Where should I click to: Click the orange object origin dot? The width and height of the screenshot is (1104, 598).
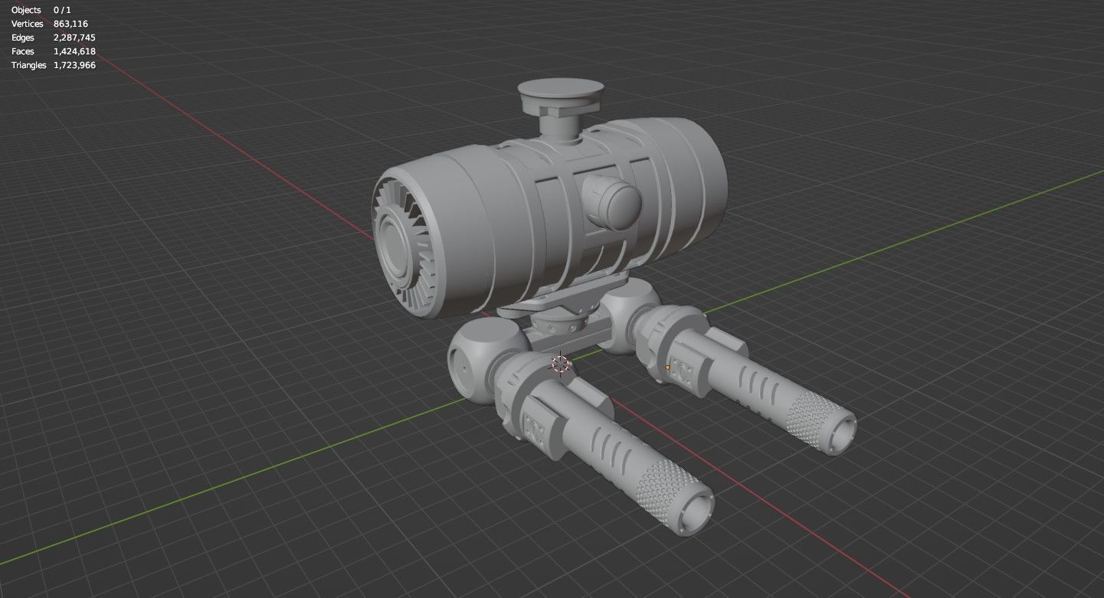[x=667, y=368]
